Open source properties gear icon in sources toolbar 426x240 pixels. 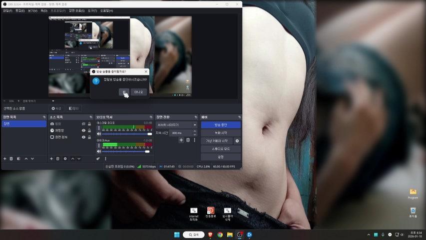pyautogui.click(x=65, y=158)
